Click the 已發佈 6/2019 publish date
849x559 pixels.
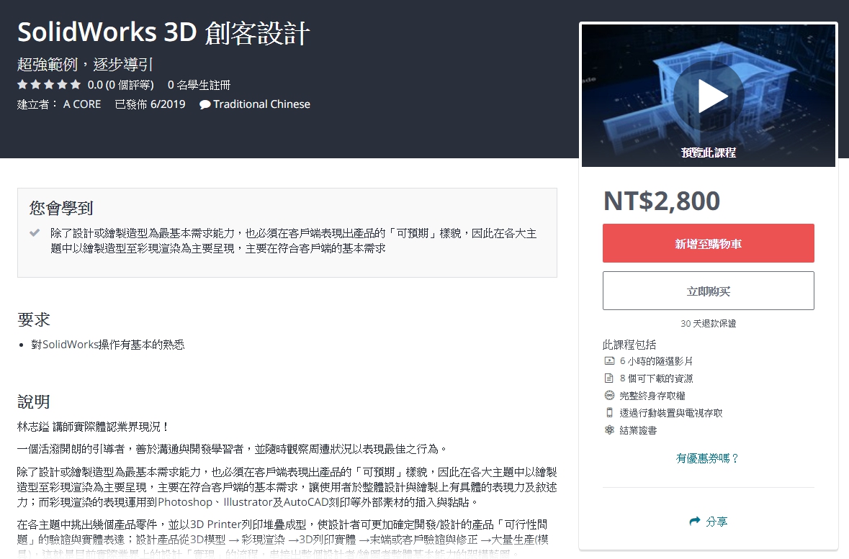point(150,104)
